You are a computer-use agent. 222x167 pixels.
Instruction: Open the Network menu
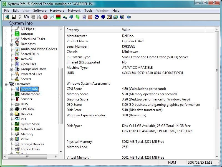tap(74, 11)
